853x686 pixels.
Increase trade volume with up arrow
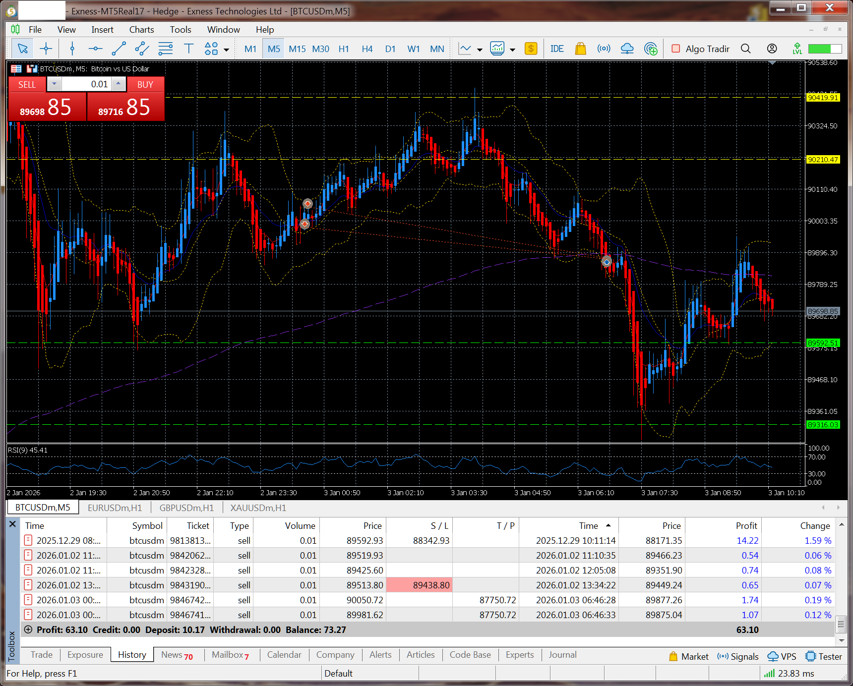[x=118, y=84]
